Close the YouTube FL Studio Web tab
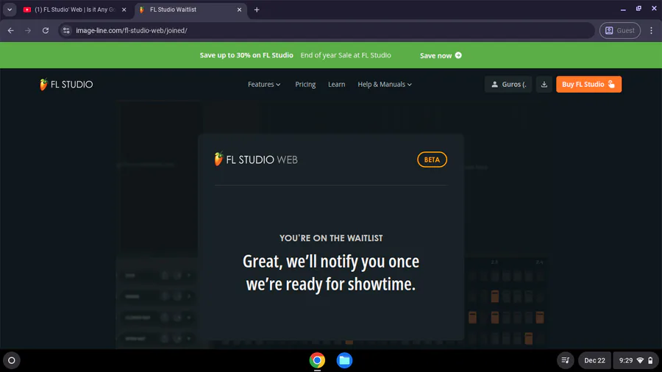Viewport: 662px width, 372px height. [124, 10]
